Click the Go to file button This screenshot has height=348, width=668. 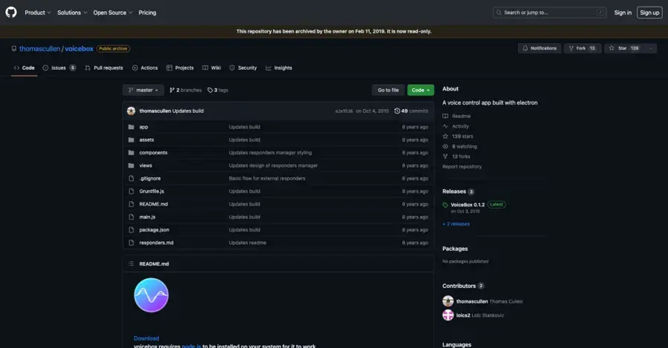click(x=388, y=90)
